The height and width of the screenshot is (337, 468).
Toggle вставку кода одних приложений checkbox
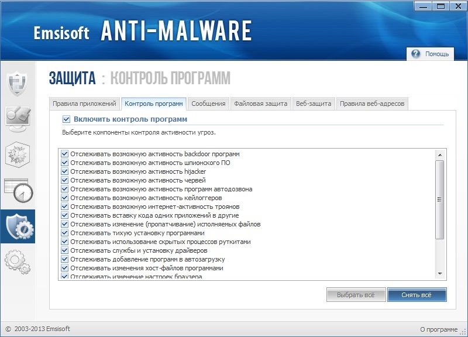pos(64,215)
